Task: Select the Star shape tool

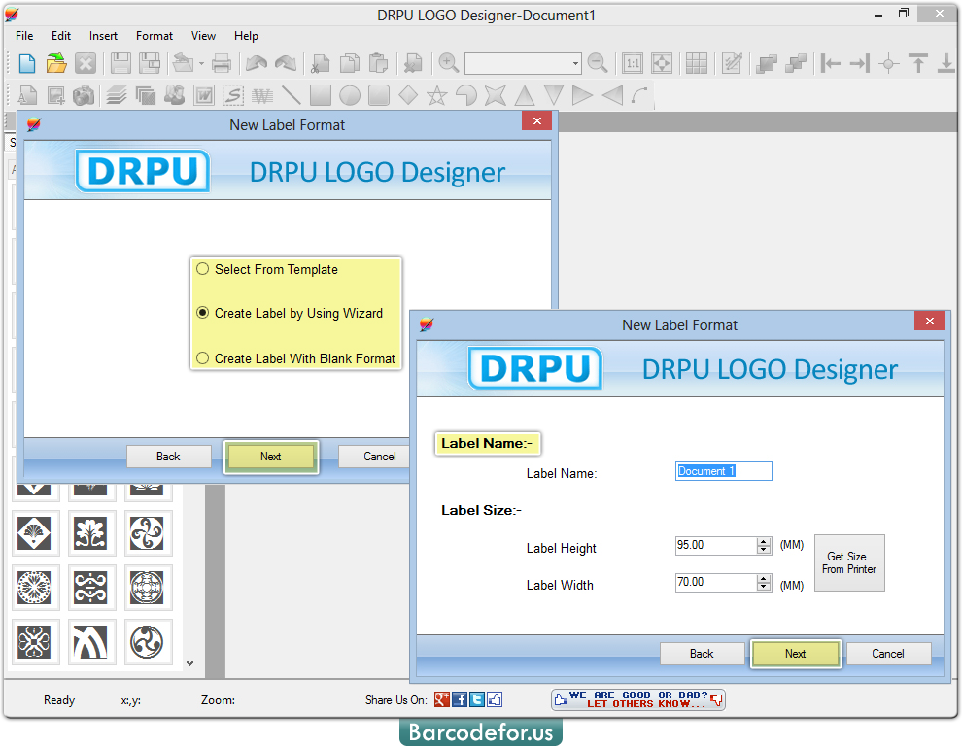Action: 437,94
